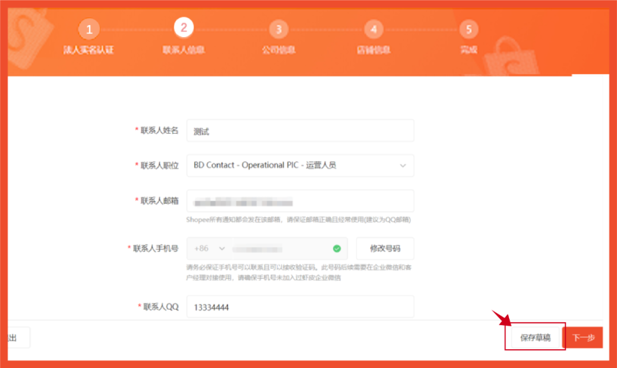Click the green verification checkmark in phone field
The width and height of the screenshot is (617, 368).
point(337,248)
